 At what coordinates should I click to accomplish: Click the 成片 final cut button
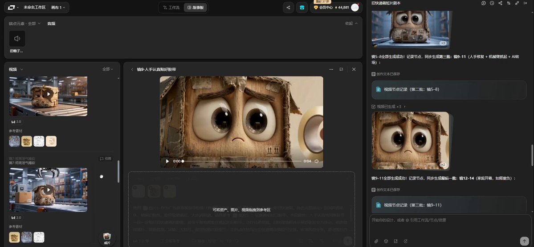[x=107, y=238]
